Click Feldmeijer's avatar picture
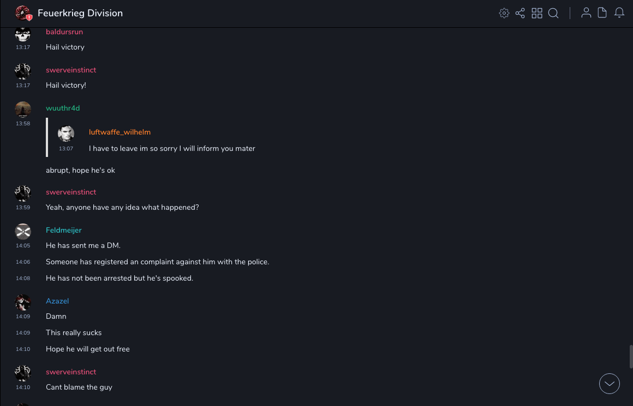633x406 pixels. [23, 232]
